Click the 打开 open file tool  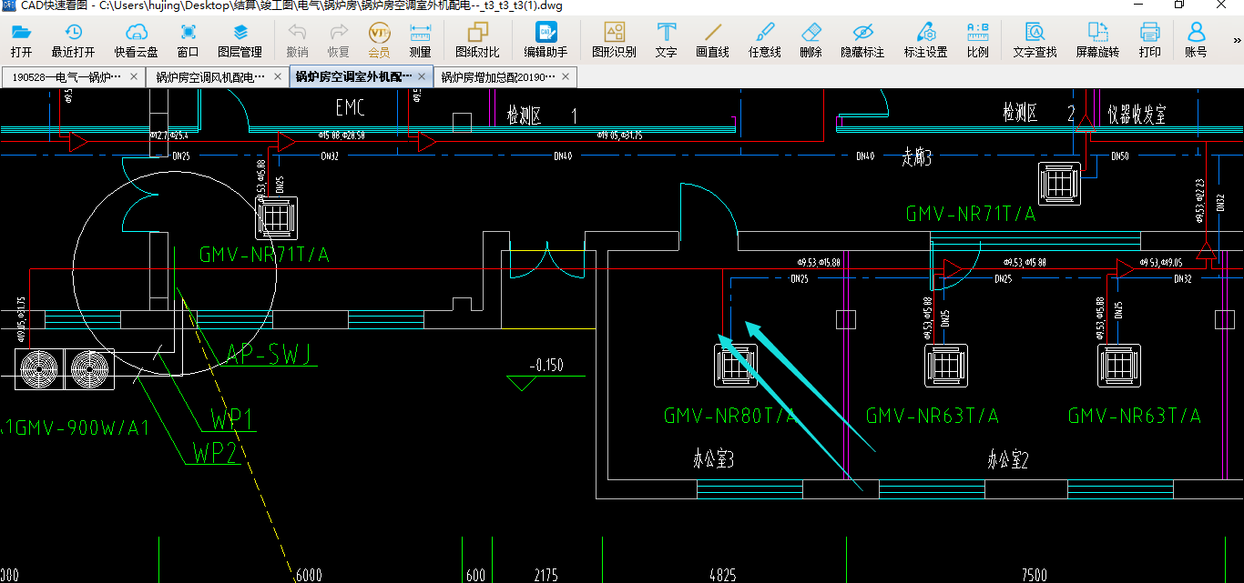pos(21,41)
